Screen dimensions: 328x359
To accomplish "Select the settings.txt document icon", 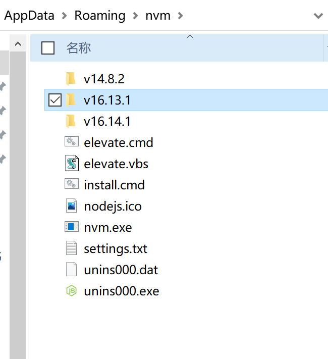I will pos(72,248).
